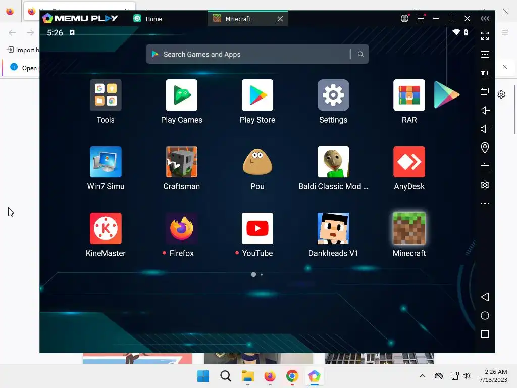Click Android home circle button
The width and height of the screenshot is (517, 388).
coord(485,315)
